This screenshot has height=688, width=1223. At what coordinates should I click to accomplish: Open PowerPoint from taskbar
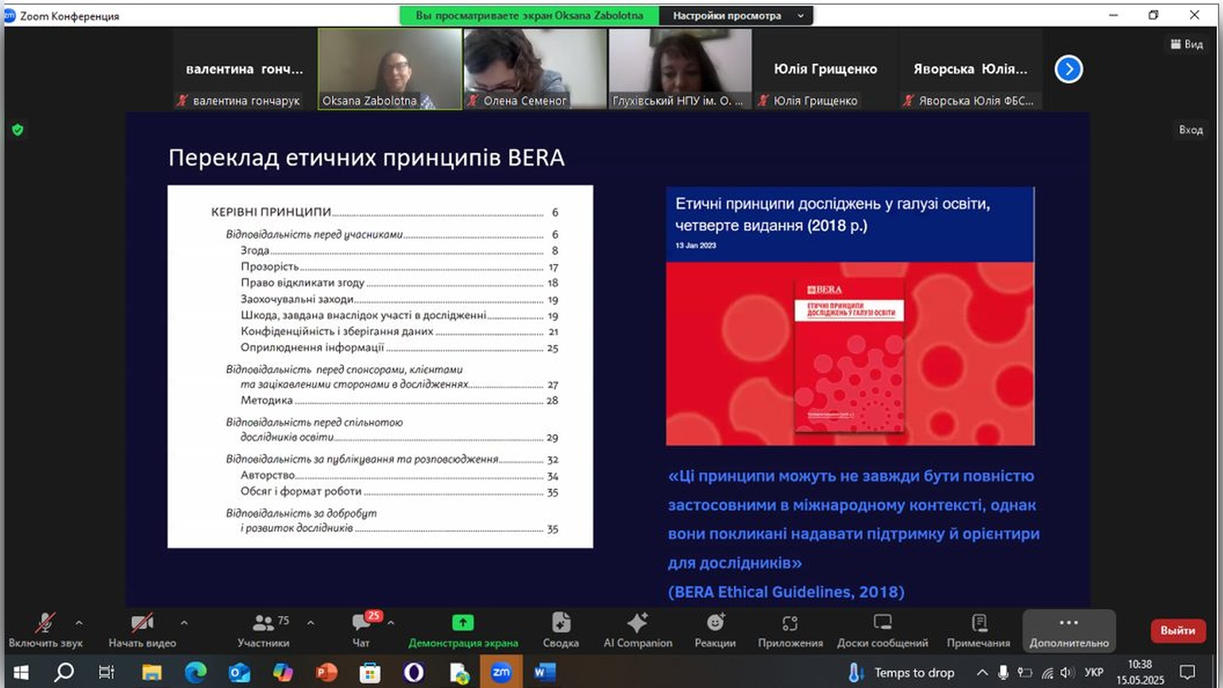click(x=326, y=672)
